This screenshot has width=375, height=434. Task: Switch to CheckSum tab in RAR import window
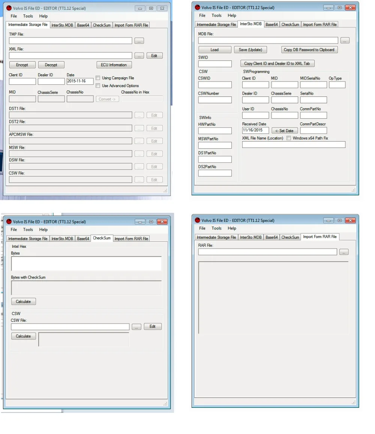(x=290, y=238)
